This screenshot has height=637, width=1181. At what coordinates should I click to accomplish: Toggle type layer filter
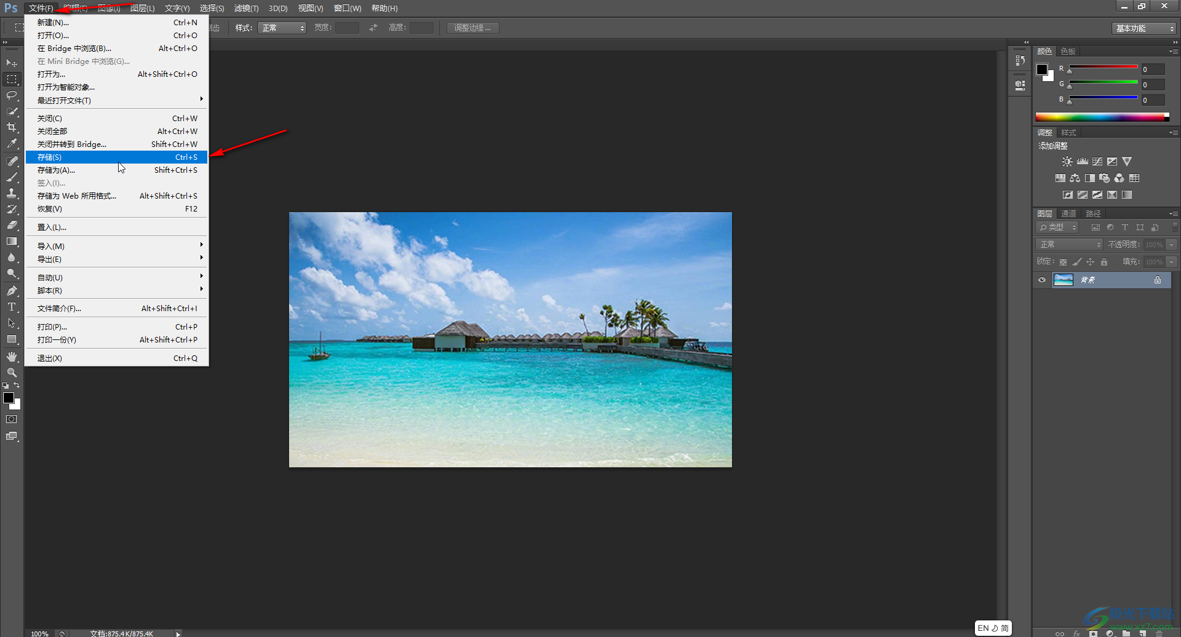click(1125, 228)
